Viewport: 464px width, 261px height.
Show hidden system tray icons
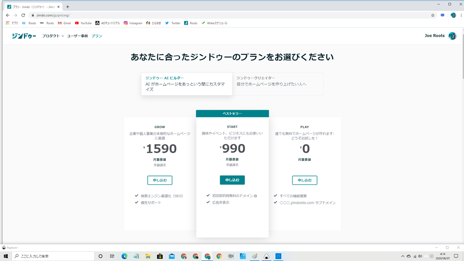tap(403, 256)
